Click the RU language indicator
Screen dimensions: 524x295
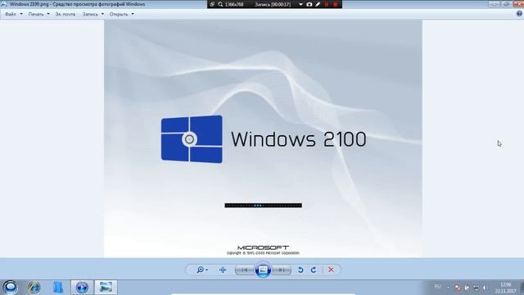click(437, 287)
